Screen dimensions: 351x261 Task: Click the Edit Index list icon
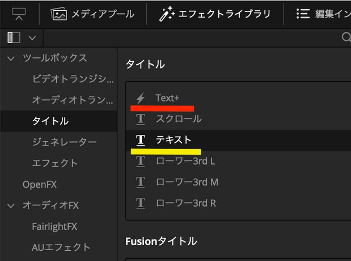click(303, 14)
